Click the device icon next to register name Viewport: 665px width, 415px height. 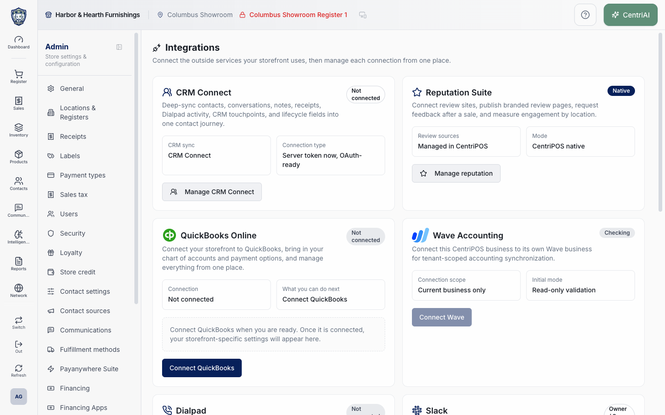[x=363, y=15]
